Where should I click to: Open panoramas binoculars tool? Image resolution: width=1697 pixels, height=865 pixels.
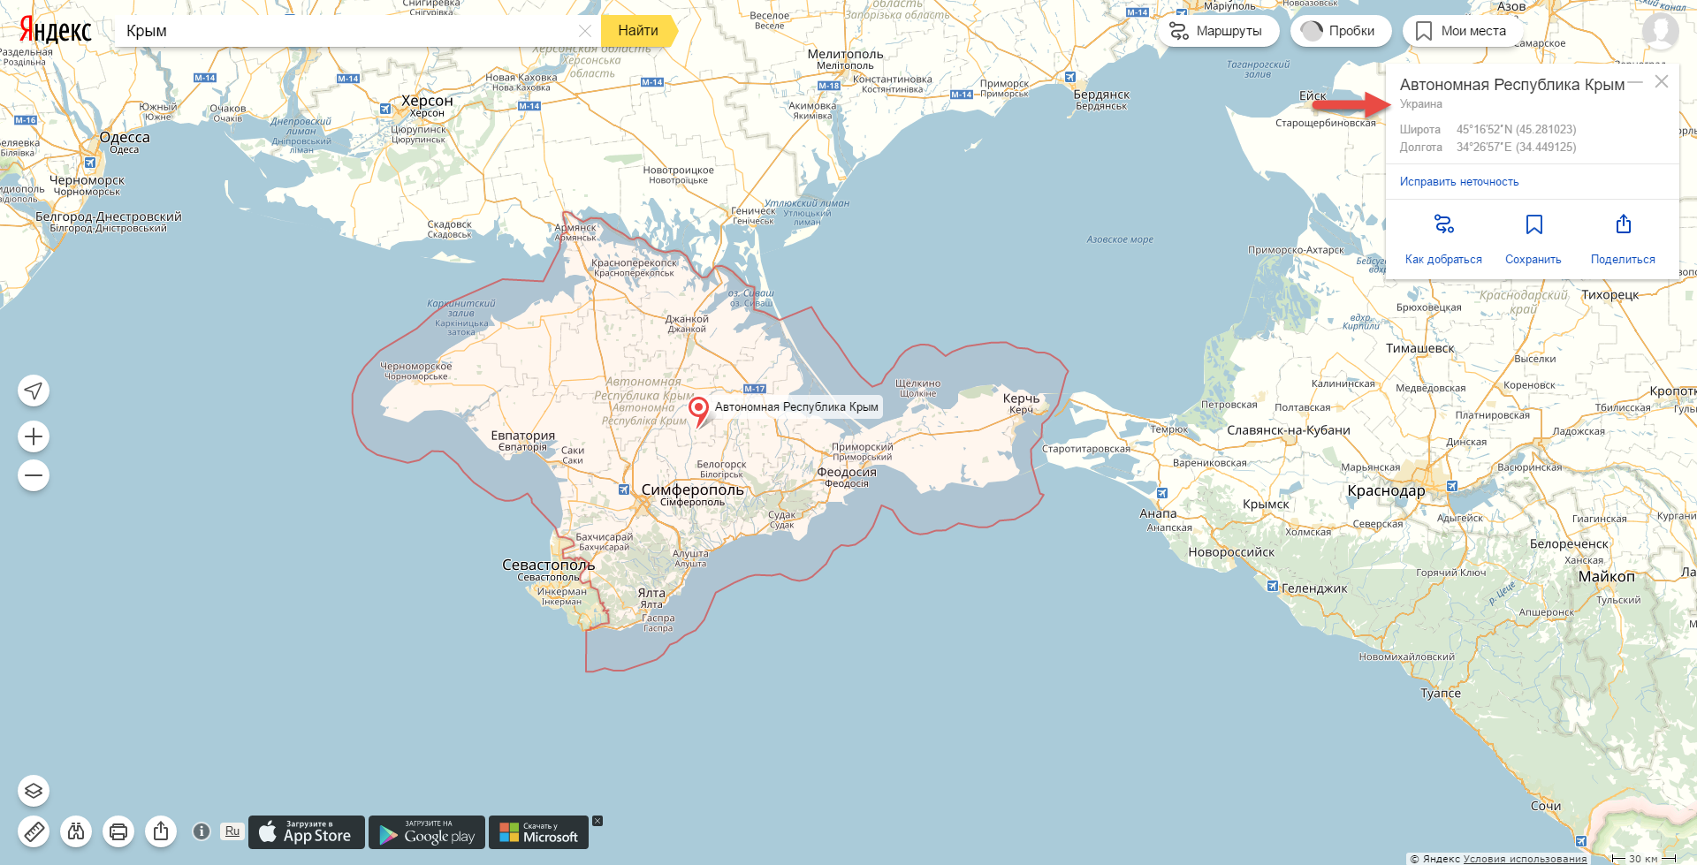click(76, 831)
